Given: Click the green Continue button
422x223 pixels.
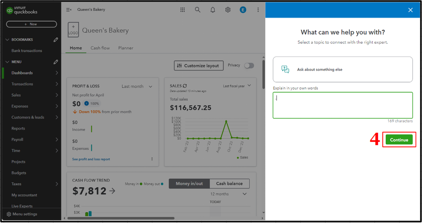Looking at the screenshot, I should (x=399, y=140).
